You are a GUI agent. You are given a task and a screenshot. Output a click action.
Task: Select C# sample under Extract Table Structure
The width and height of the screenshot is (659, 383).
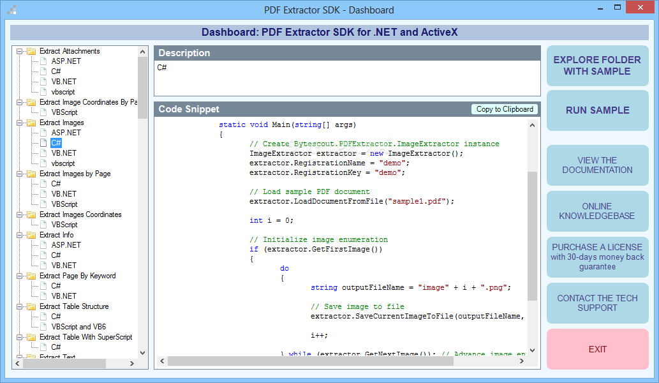point(56,317)
